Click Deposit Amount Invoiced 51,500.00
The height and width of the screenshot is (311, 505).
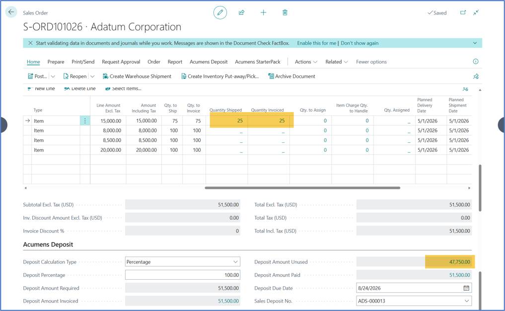click(x=228, y=301)
